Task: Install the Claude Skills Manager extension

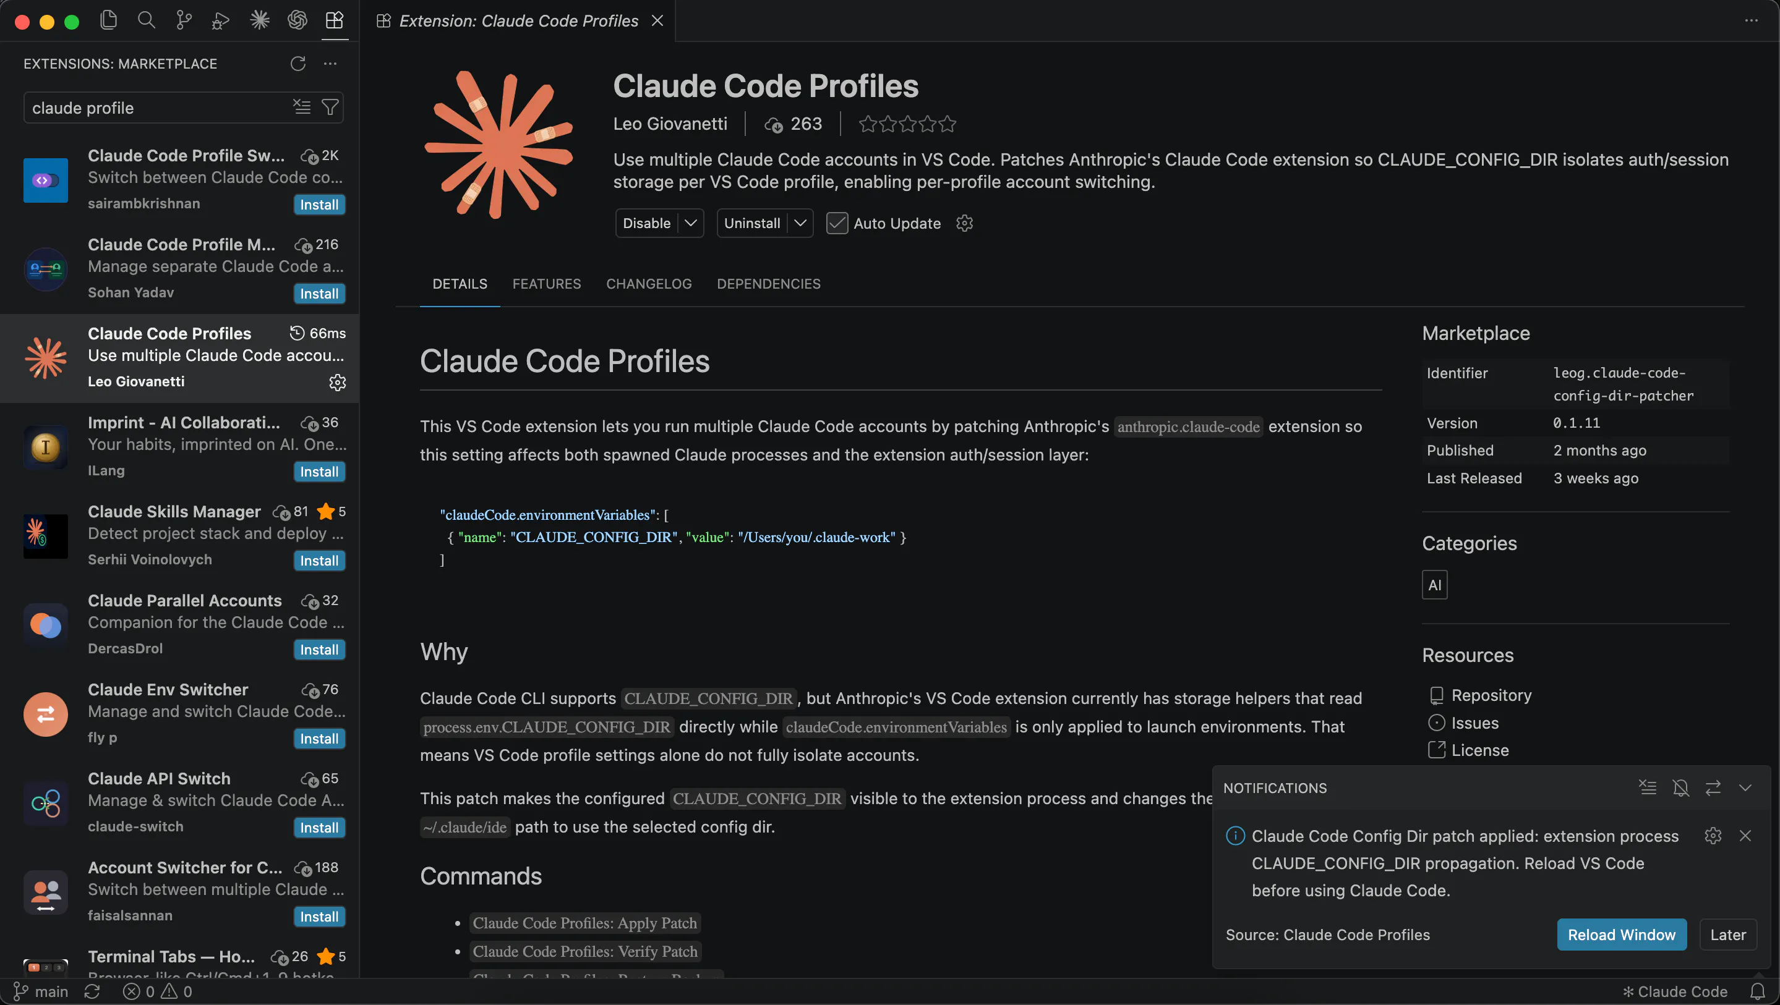Action: pyautogui.click(x=319, y=561)
